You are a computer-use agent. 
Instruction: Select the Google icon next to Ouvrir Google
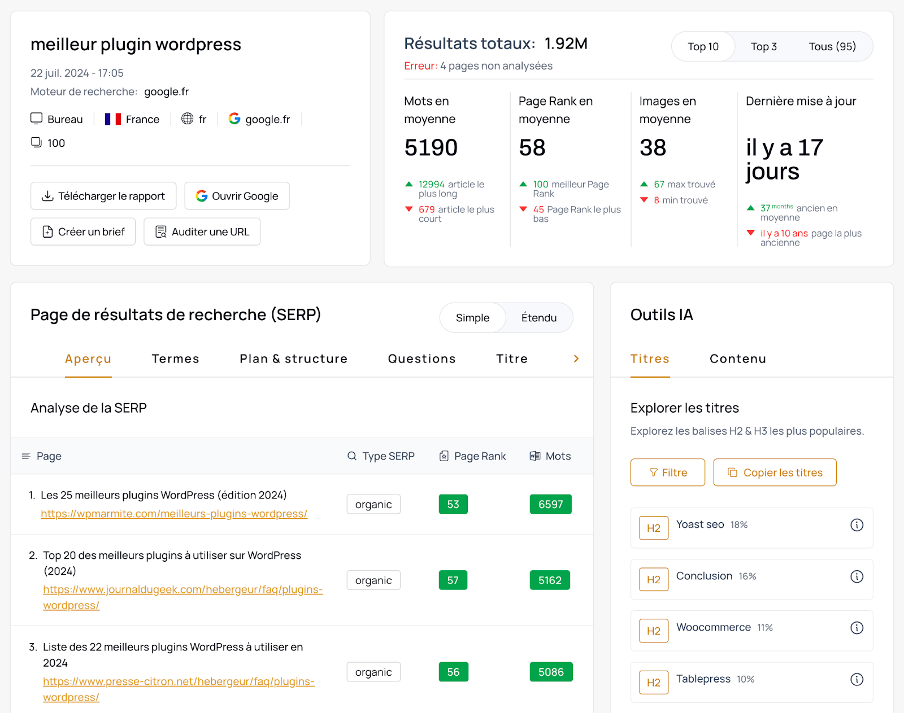point(202,196)
